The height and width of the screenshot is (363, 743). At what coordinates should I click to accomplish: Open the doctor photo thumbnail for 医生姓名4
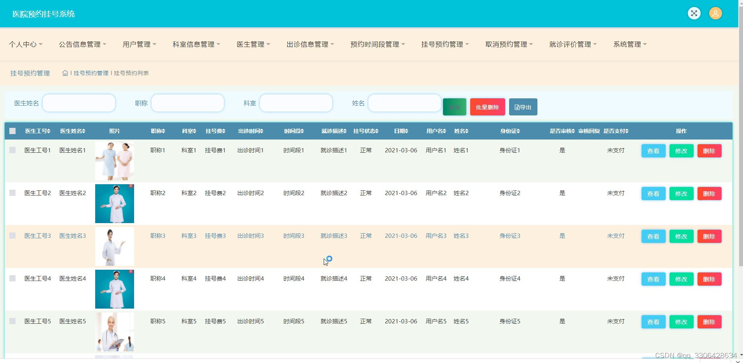click(x=115, y=289)
